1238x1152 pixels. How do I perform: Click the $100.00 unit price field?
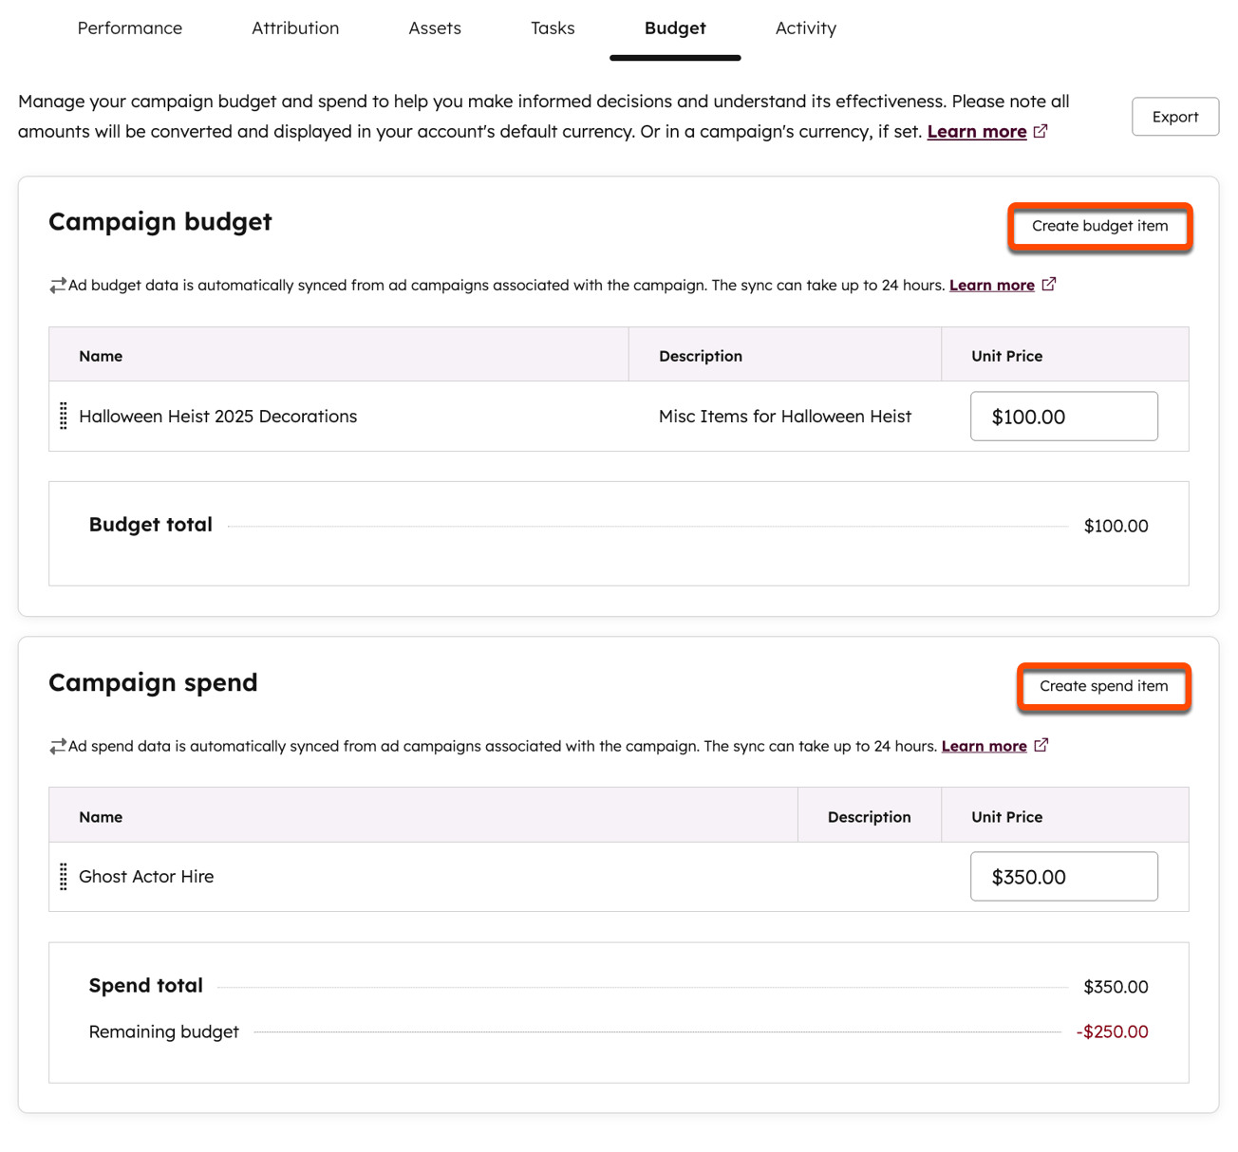coord(1063,416)
